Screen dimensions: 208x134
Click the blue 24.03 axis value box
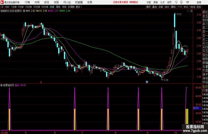click(x=197, y=108)
